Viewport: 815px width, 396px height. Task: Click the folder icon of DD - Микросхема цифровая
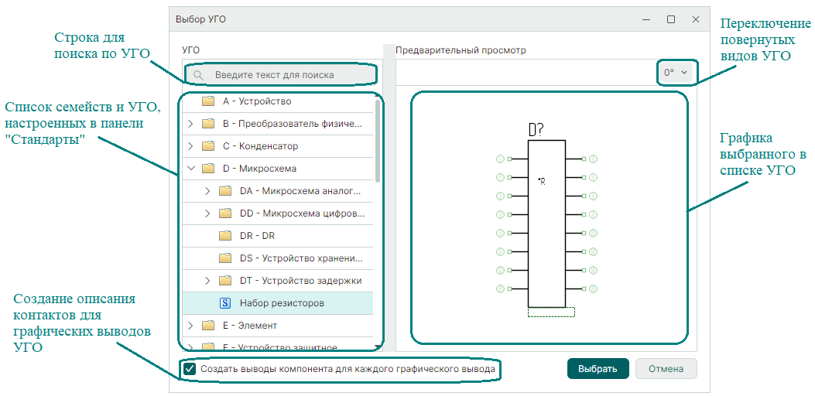225,213
